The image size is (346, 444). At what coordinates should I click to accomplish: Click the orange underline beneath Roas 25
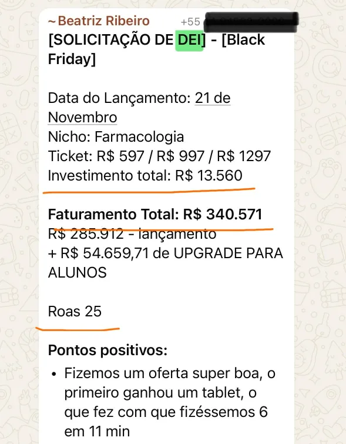click(78, 329)
